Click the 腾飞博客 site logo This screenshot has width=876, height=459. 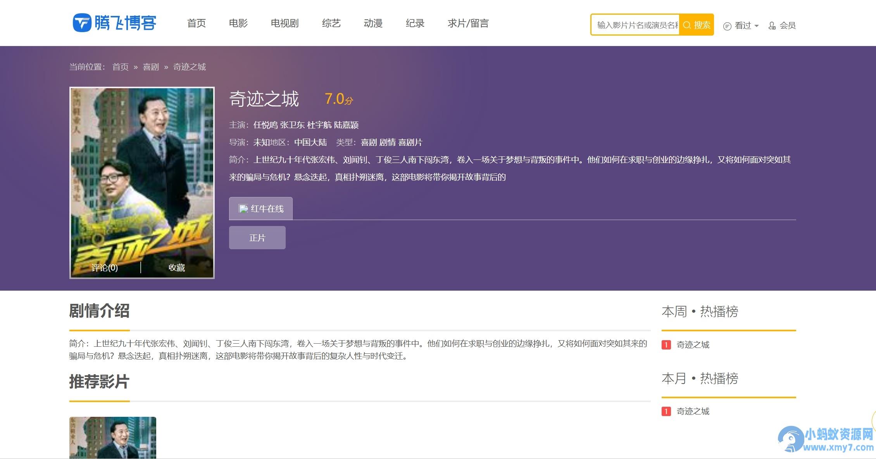(115, 23)
